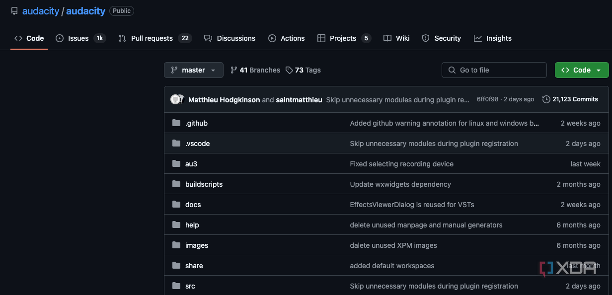Open commit 'Fixed selecting recording device'

point(401,164)
